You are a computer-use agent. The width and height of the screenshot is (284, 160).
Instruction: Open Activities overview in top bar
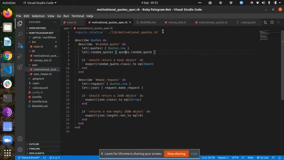9,3
